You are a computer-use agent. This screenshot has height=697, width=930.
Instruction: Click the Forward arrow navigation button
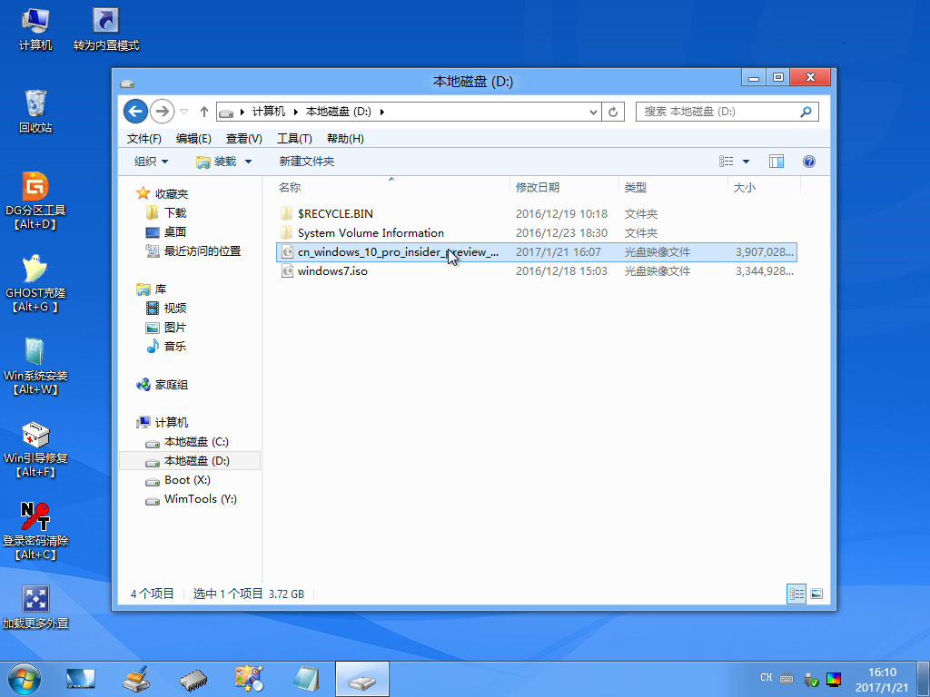162,112
